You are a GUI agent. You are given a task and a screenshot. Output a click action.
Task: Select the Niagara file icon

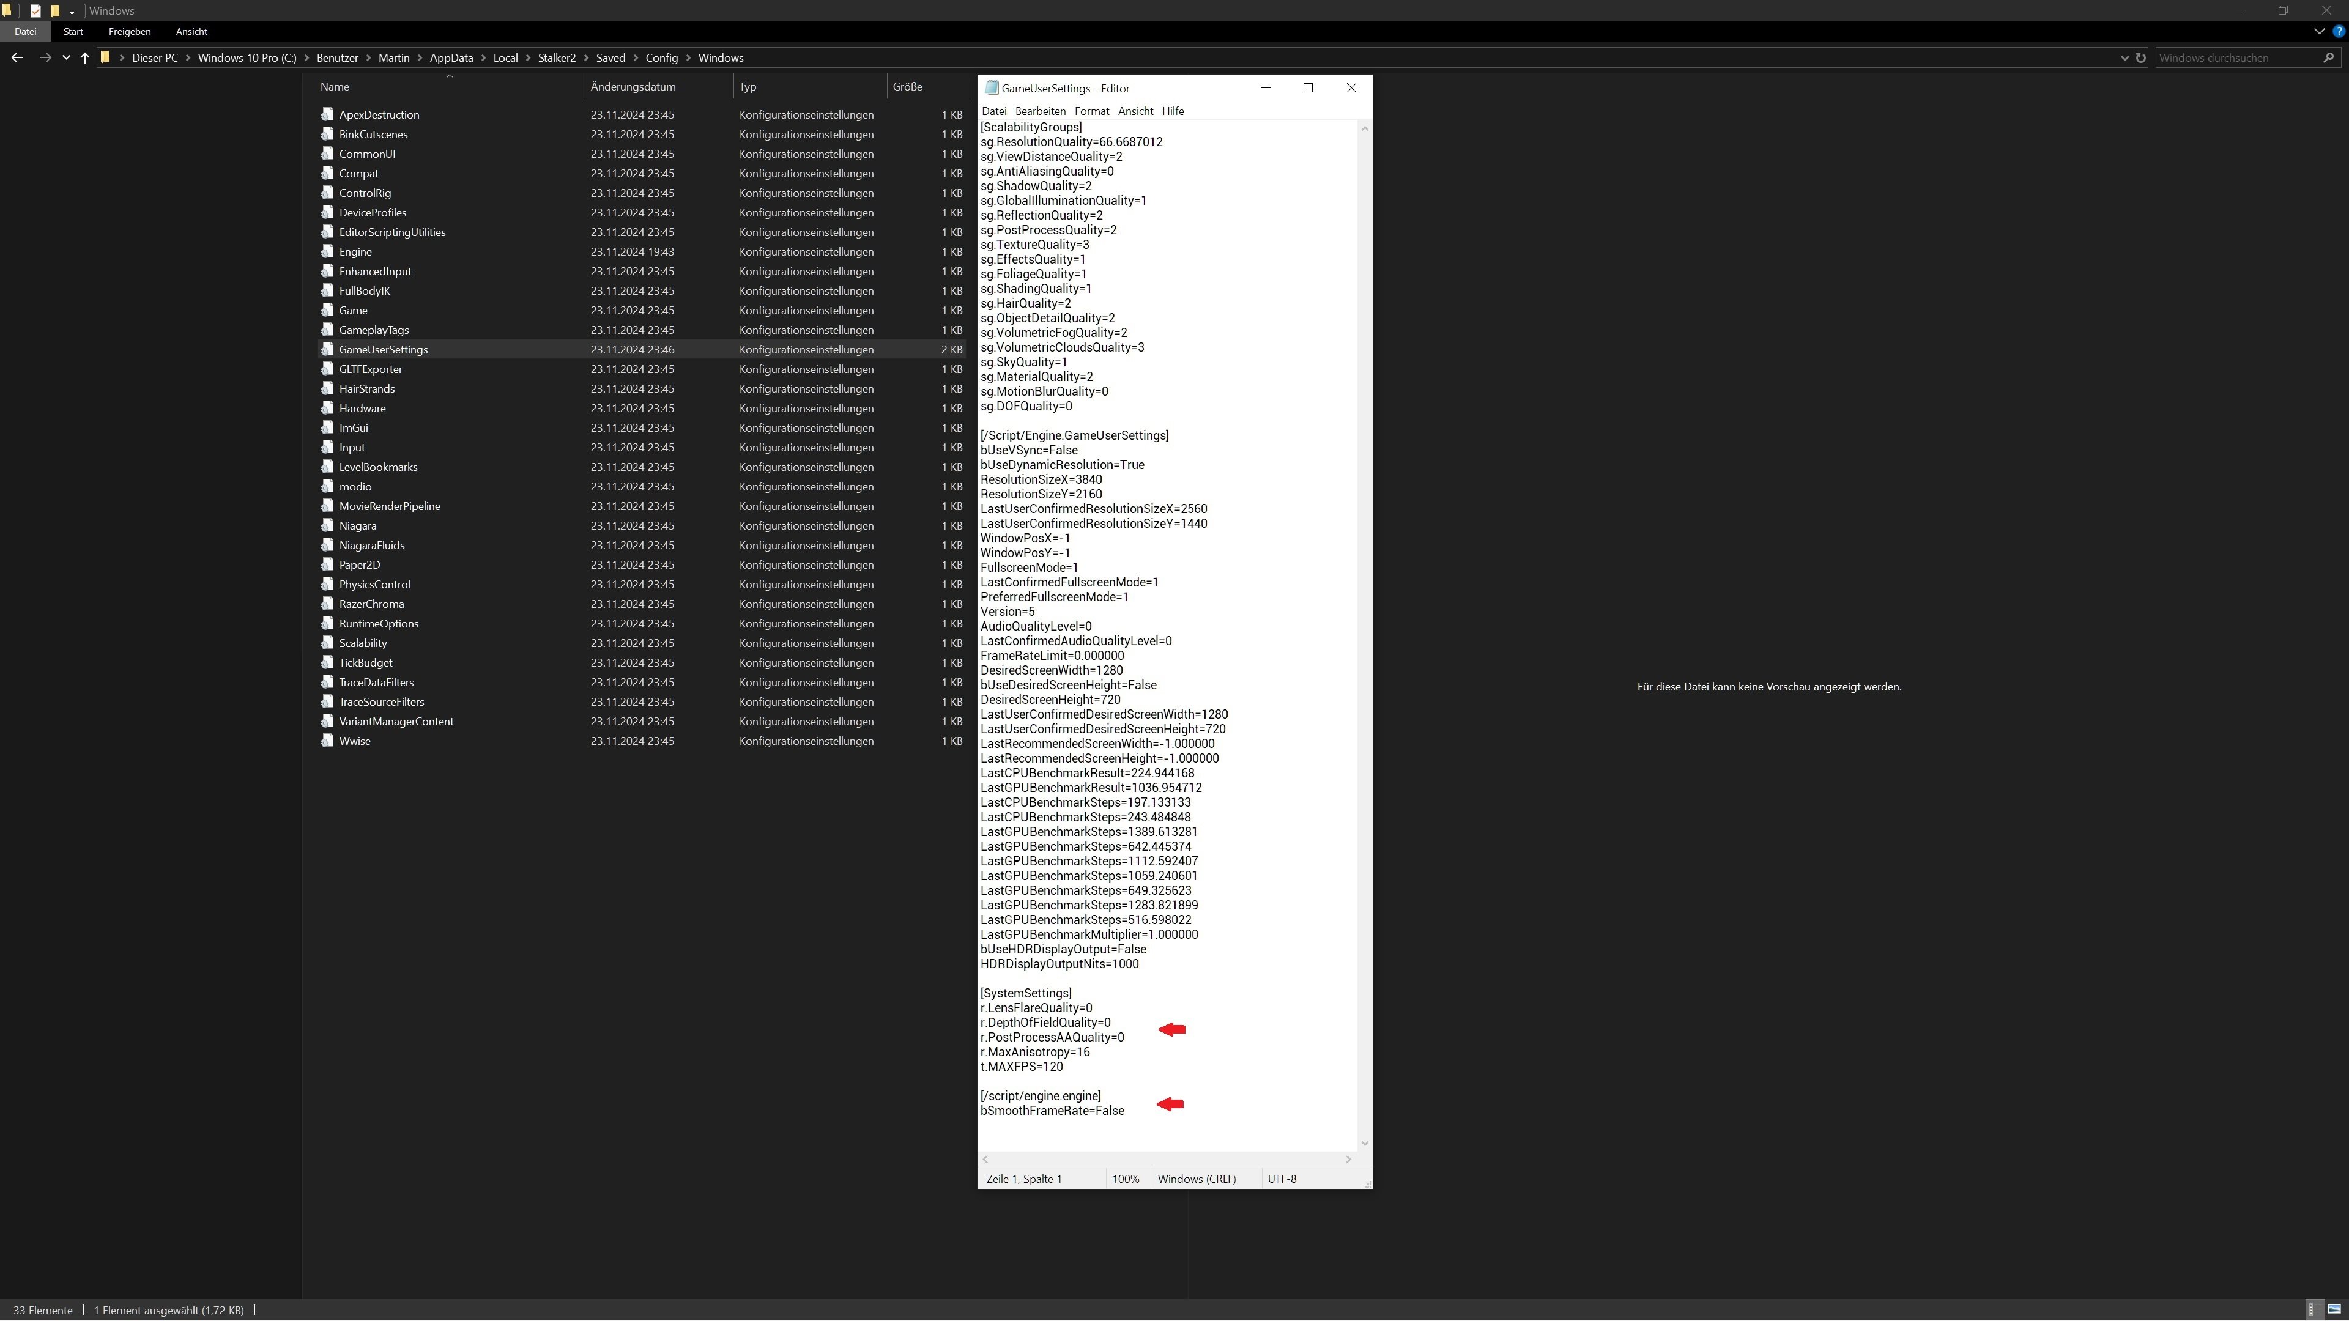pos(327,526)
